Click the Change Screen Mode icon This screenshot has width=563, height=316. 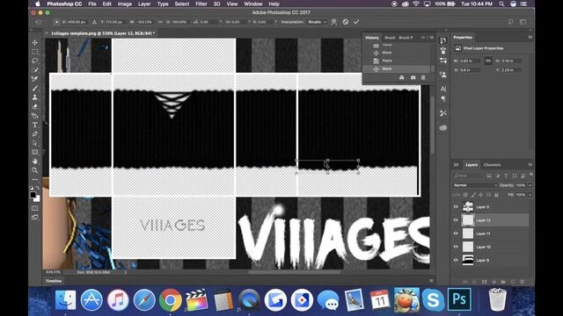pyautogui.click(x=35, y=217)
